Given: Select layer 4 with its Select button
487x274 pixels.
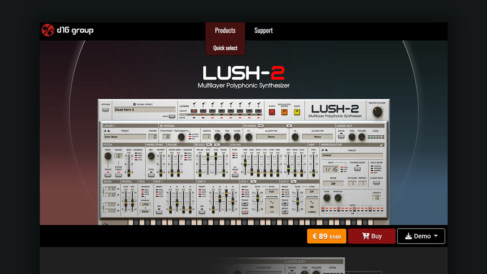Looking at the screenshot, I should (222, 111).
